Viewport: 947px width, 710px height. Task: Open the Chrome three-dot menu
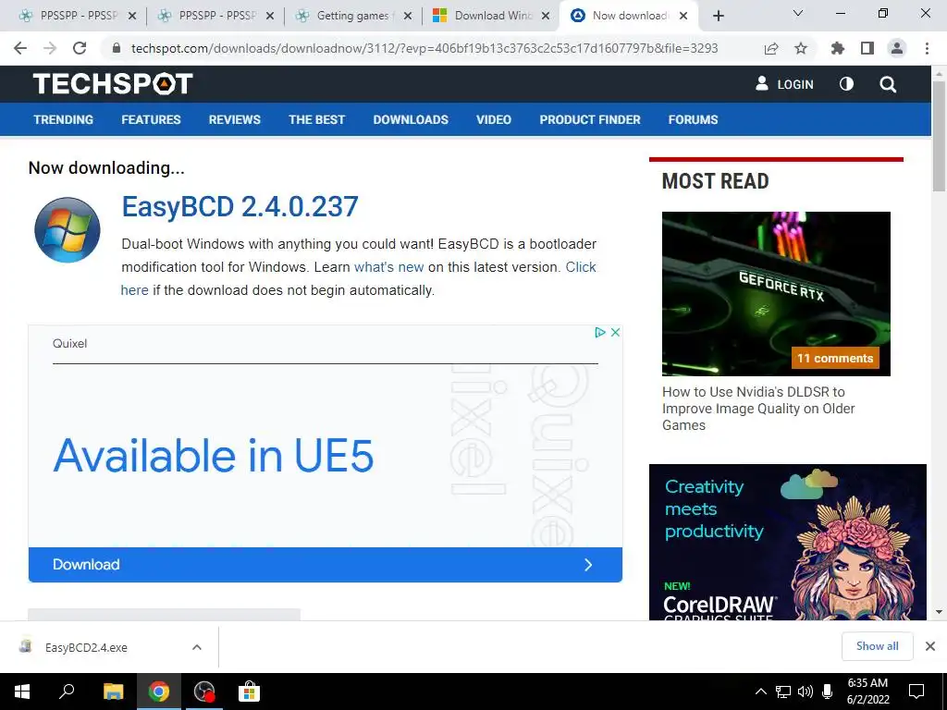tap(927, 48)
